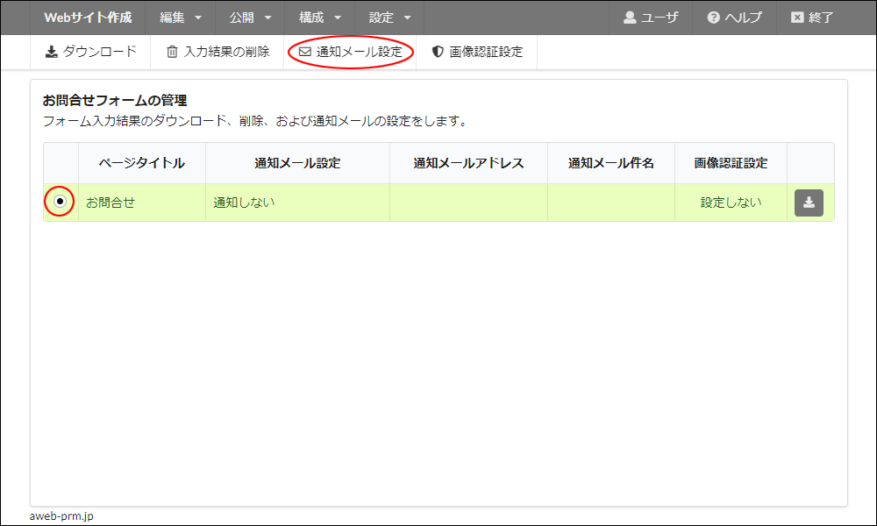This screenshot has height=526, width=877.
Task: Click the X icon beside 終了
Action: coord(796,18)
